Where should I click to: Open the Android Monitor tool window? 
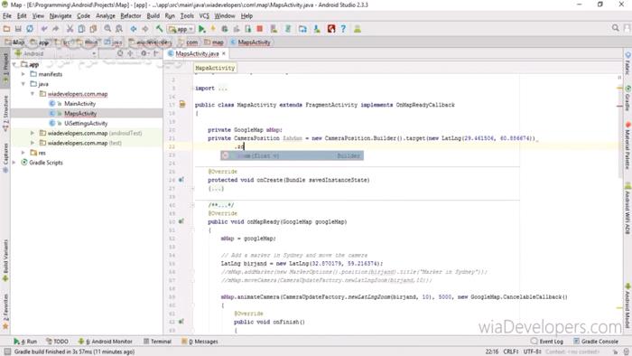pos(105,341)
